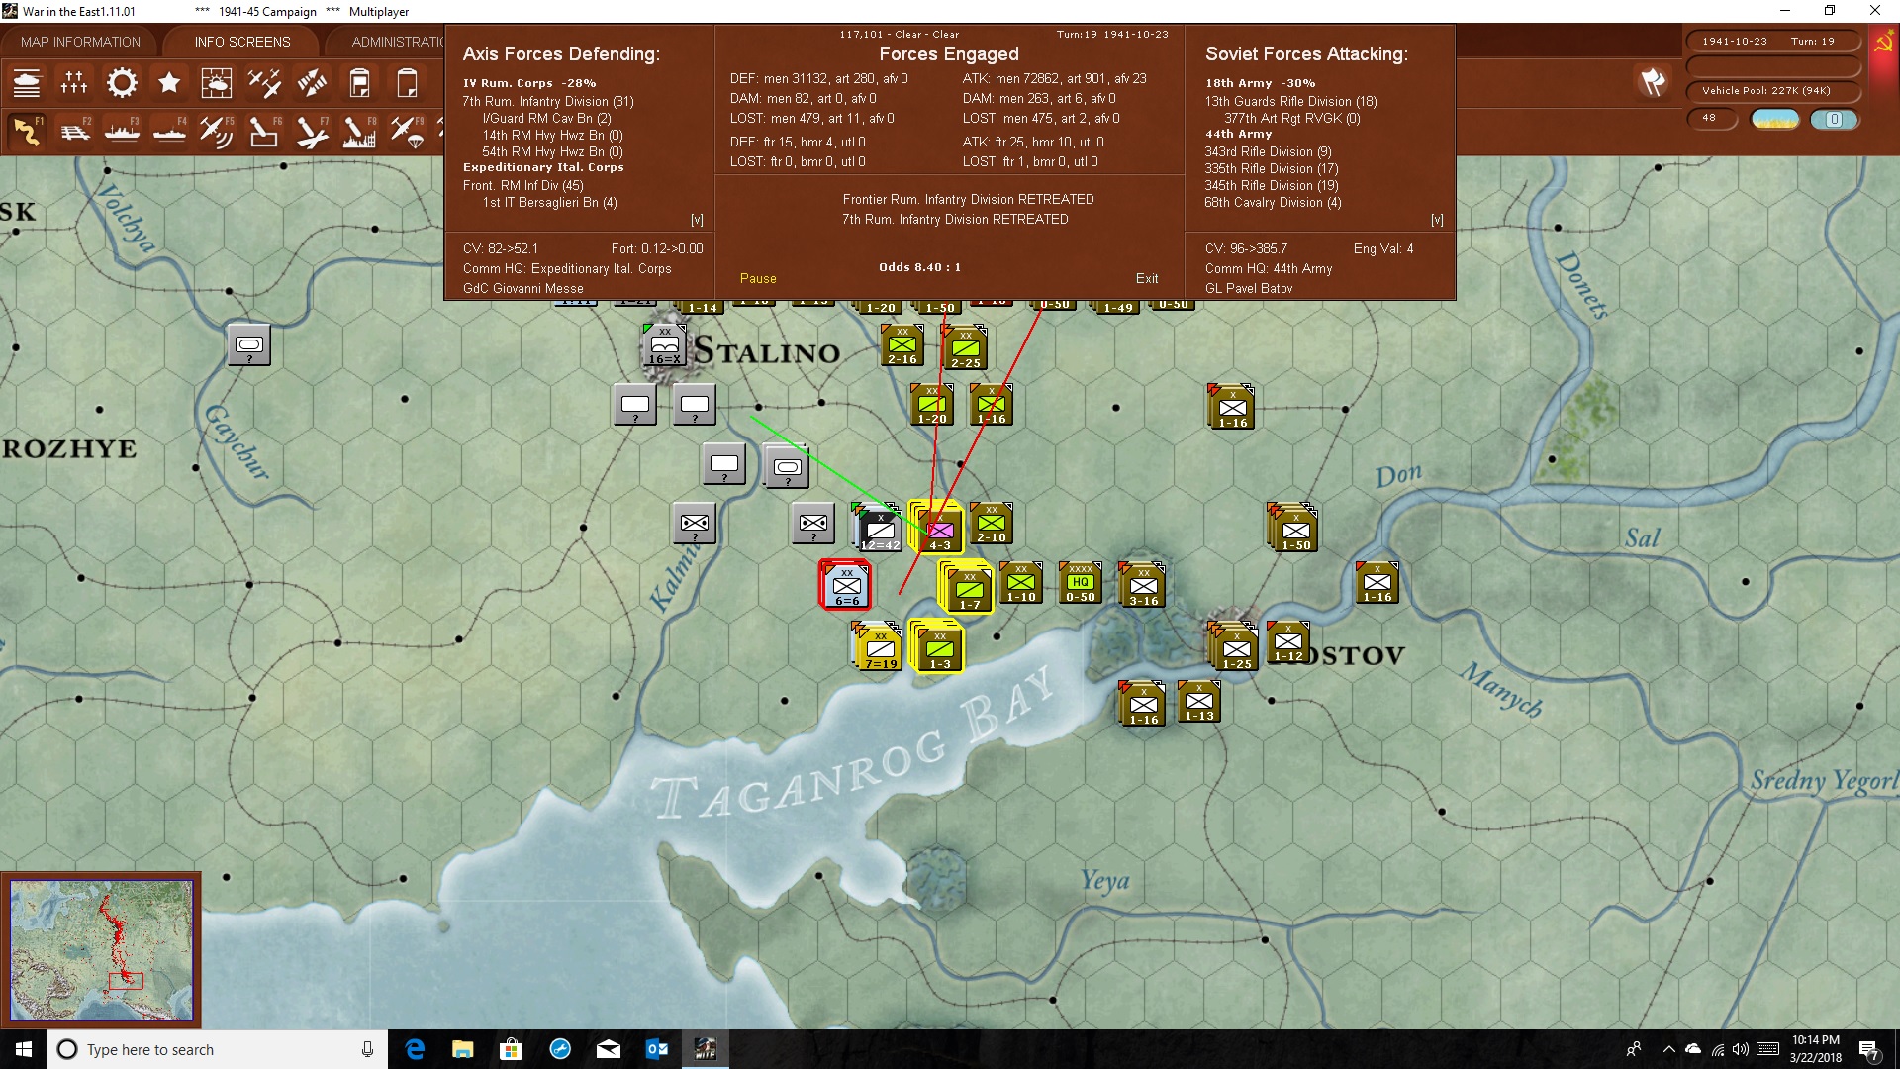Select the 16=x unit at Stalino

click(665, 345)
